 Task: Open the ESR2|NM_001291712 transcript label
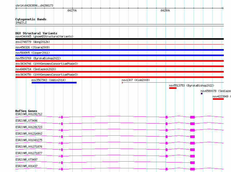click(29, 114)
